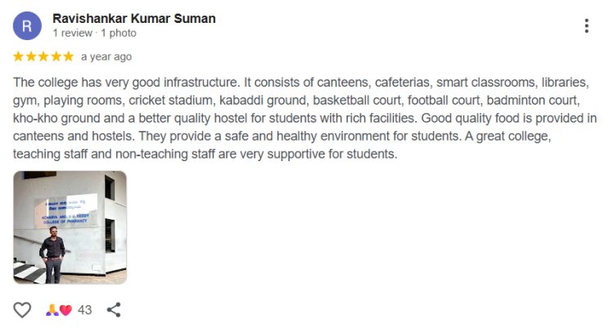
Task: Click the last line about supportive staff
Action: 205,153
